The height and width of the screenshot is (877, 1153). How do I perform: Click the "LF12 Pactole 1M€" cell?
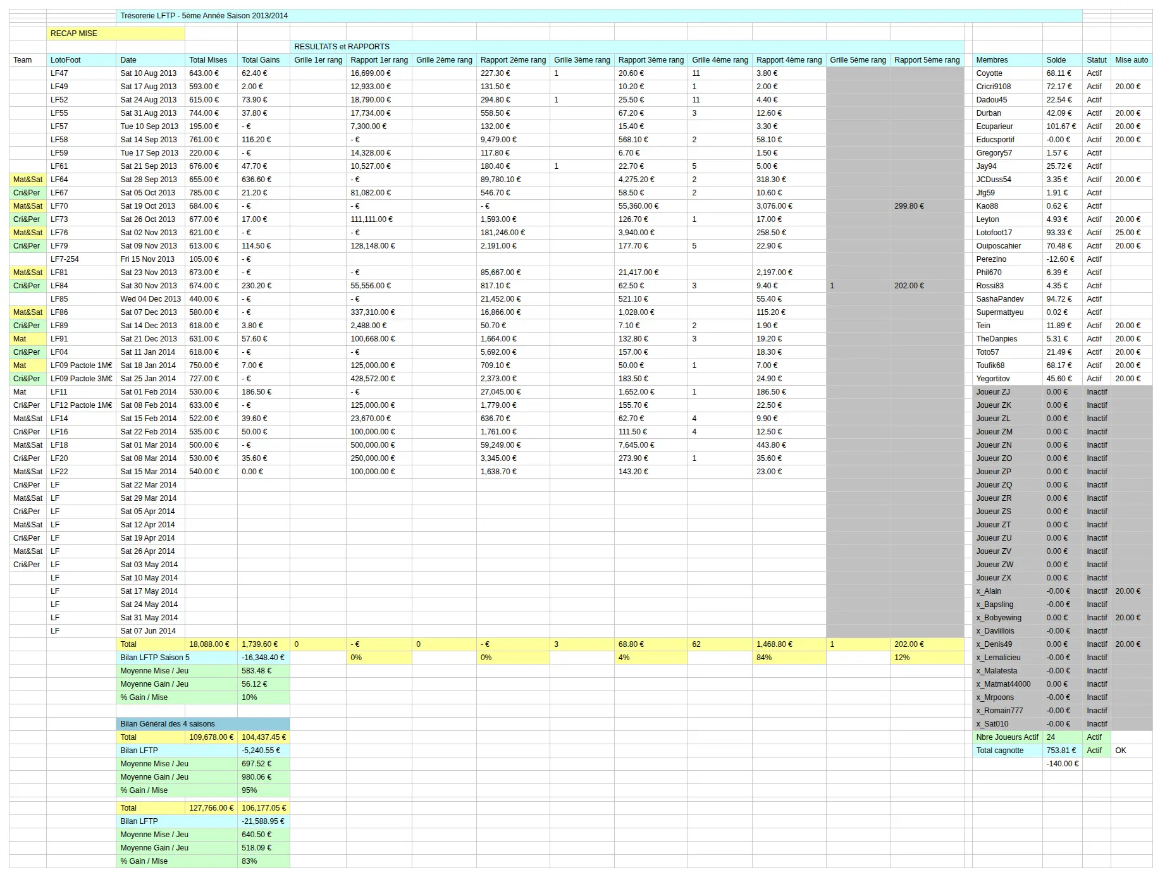click(x=82, y=405)
